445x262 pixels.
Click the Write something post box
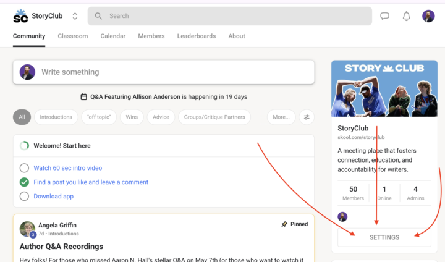[x=164, y=72]
